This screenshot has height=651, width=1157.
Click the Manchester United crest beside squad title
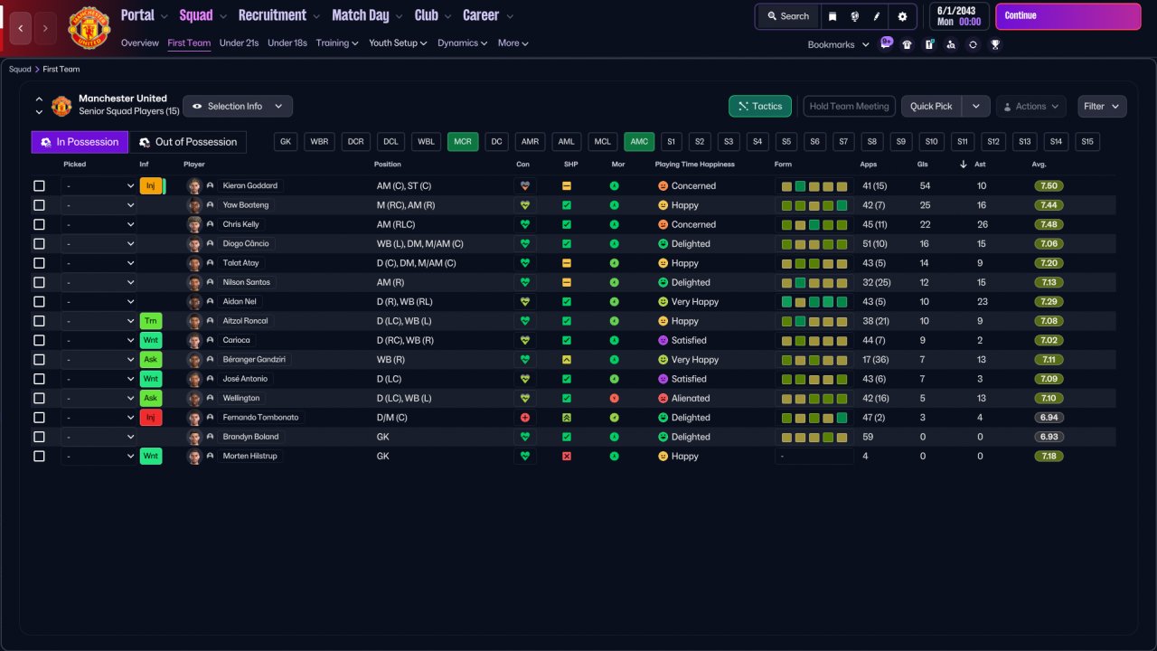[x=61, y=106]
